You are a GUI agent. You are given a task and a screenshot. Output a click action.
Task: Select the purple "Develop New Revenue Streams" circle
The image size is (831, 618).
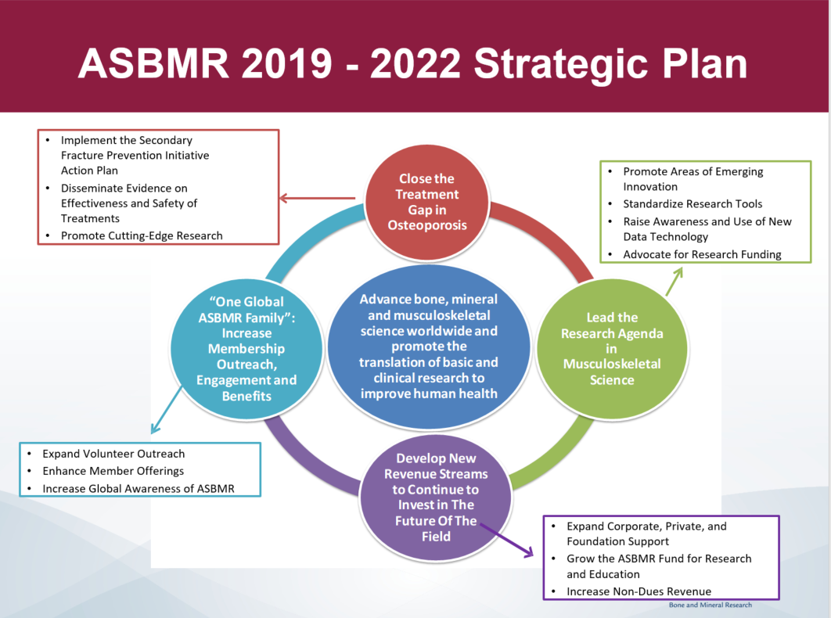click(436, 498)
